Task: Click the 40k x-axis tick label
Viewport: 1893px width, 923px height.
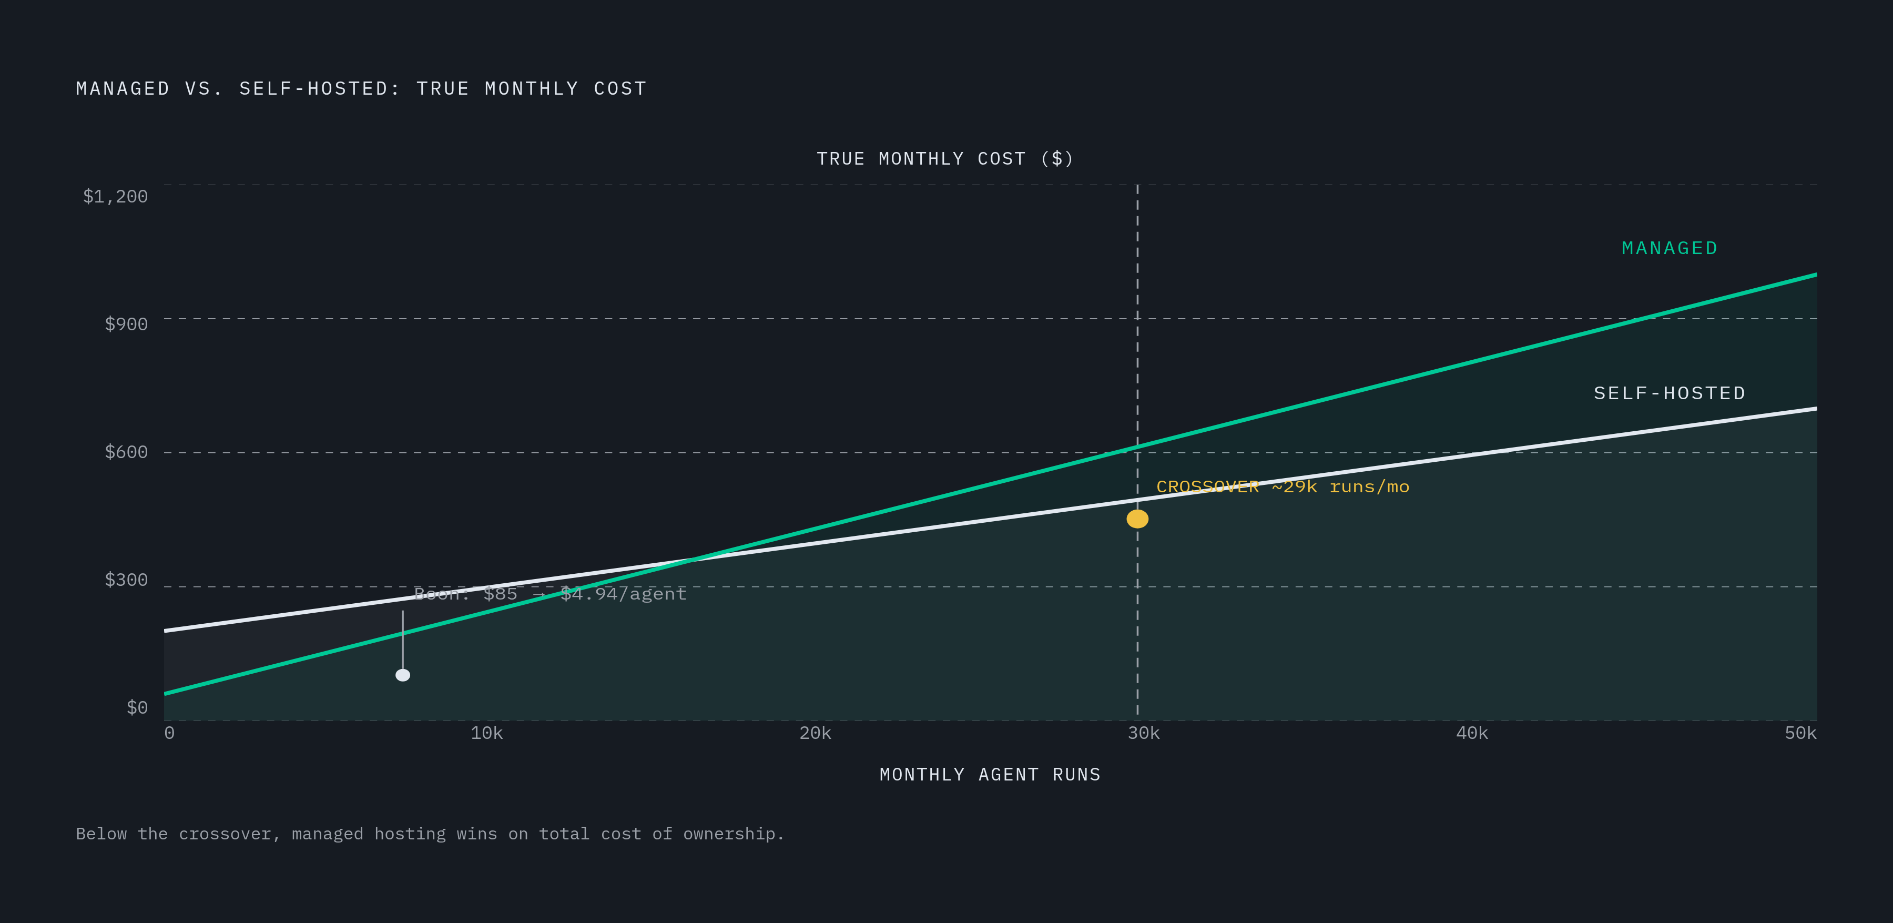Action: (x=1472, y=733)
